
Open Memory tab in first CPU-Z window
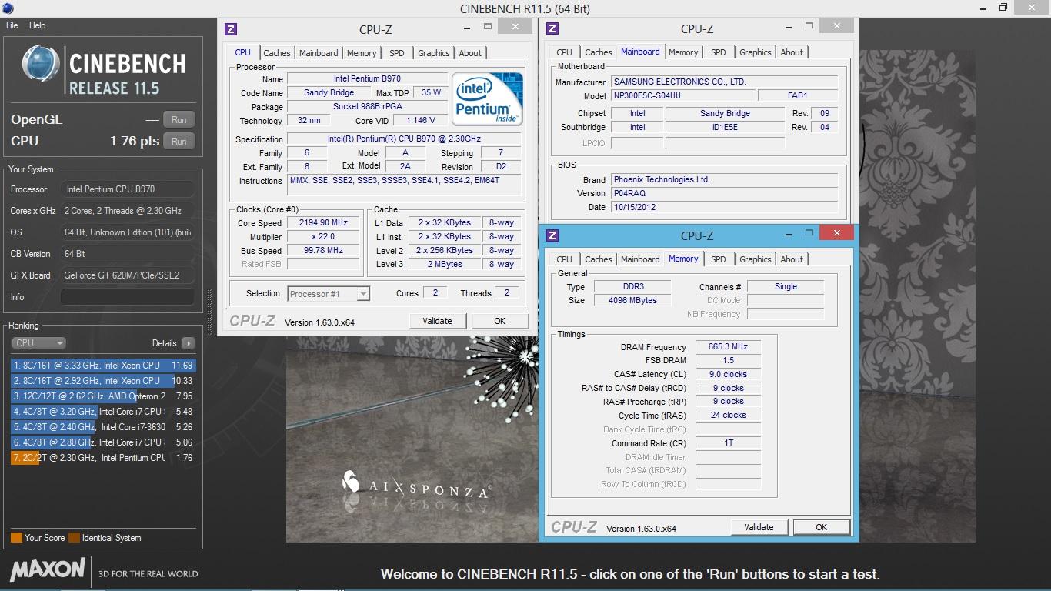[x=362, y=53]
